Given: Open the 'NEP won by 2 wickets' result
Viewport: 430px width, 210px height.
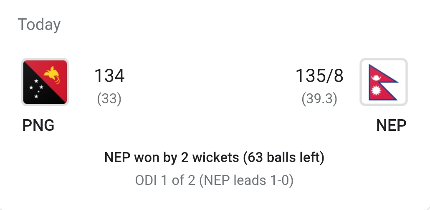Looking at the screenshot, I should pyautogui.click(x=172, y=157).
